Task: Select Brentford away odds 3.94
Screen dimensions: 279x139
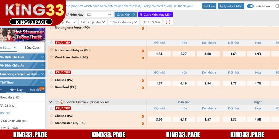Action: click(x=208, y=83)
